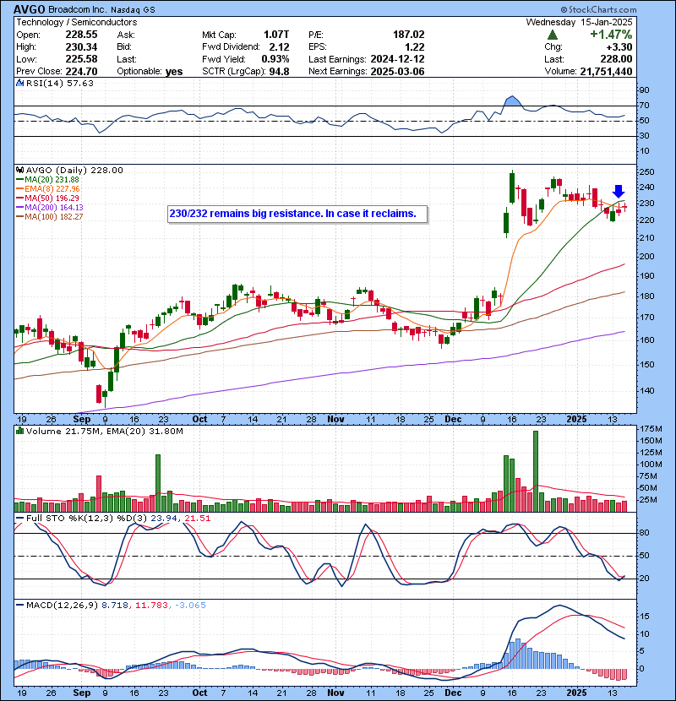
Task: Click the MACD signal value 11.783
Action: (151, 606)
